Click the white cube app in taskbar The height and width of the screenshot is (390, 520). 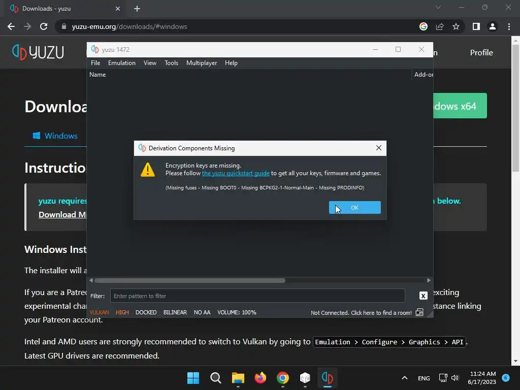(305, 378)
